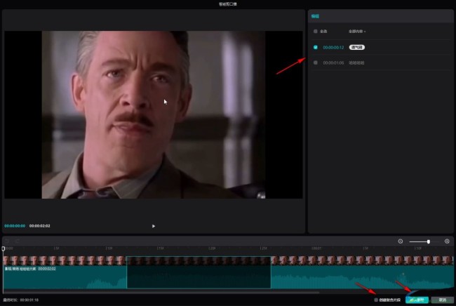Screen dimensions: 456x306
Task: Click the redo arrow above the timeline
Action: [18, 241]
